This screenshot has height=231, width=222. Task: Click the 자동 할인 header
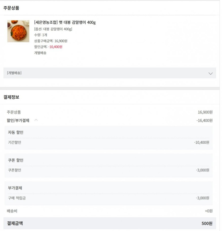[16, 132]
